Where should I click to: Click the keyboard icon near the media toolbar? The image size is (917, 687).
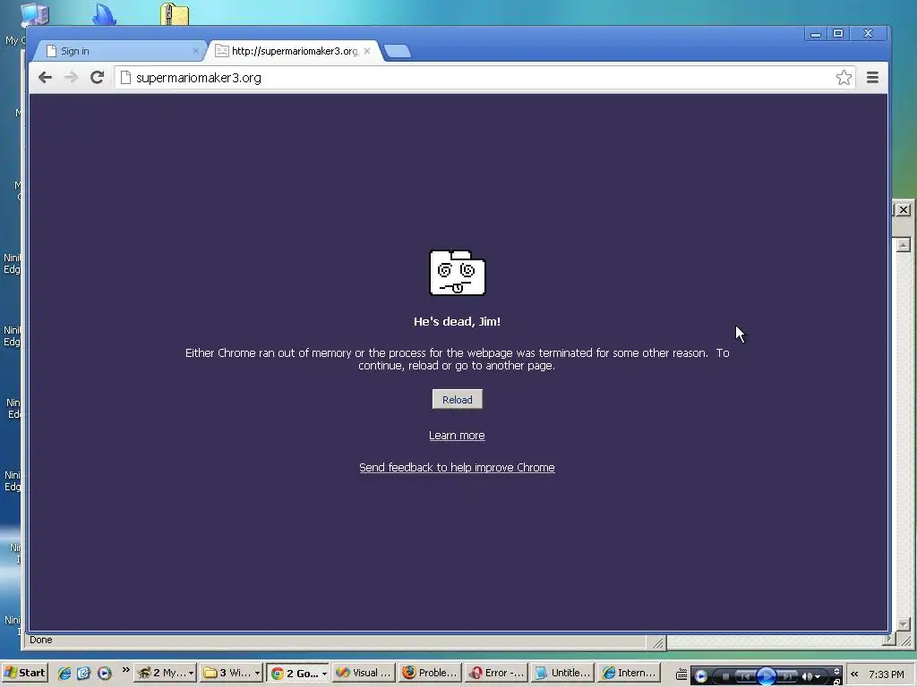[681, 674]
